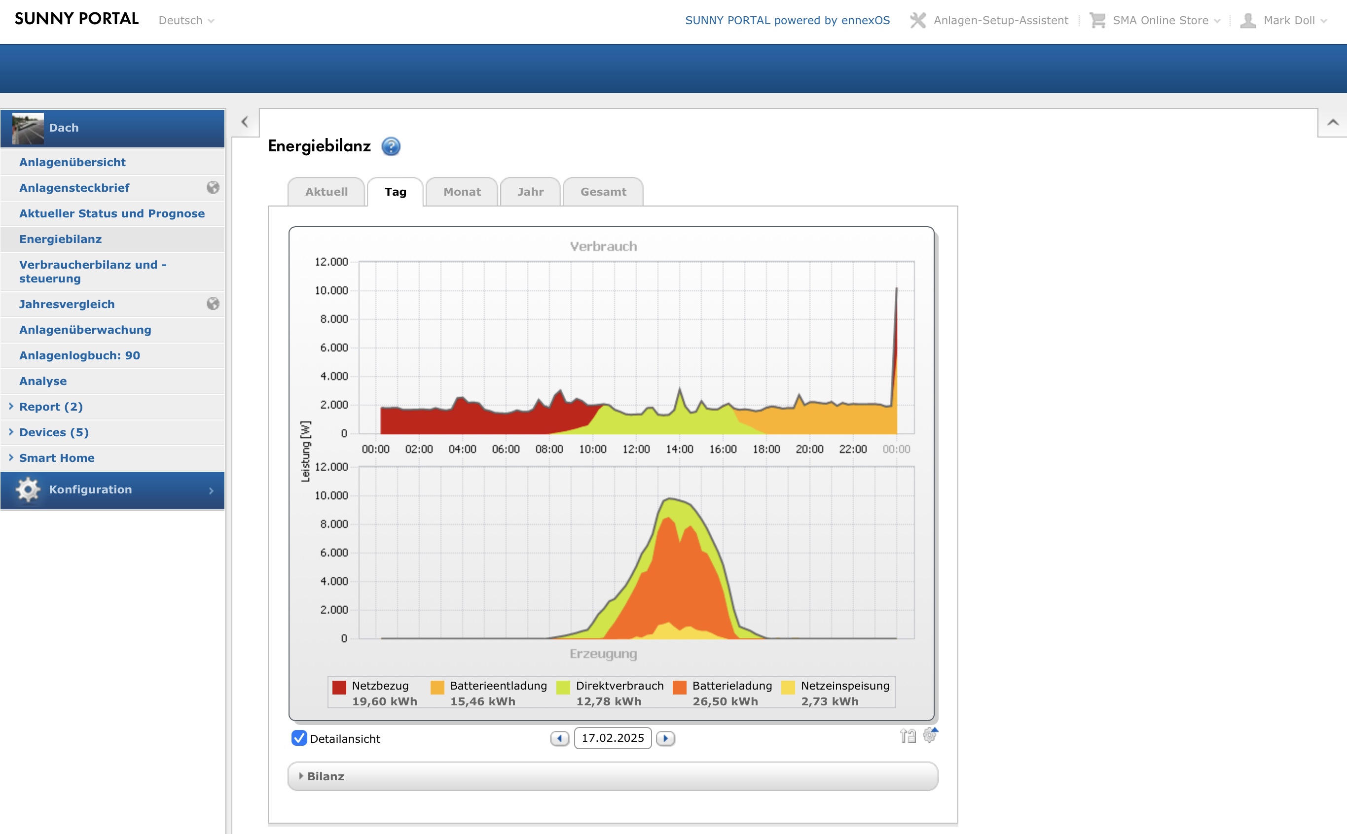This screenshot has width=1347, height=834.
Task: Open Anlagenlogbuch: 90 in the sidebar
Action: pyautogui.click(x=79, y=356)
